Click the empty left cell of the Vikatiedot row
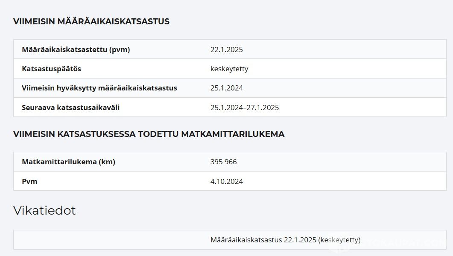 (x=107, y=240)
